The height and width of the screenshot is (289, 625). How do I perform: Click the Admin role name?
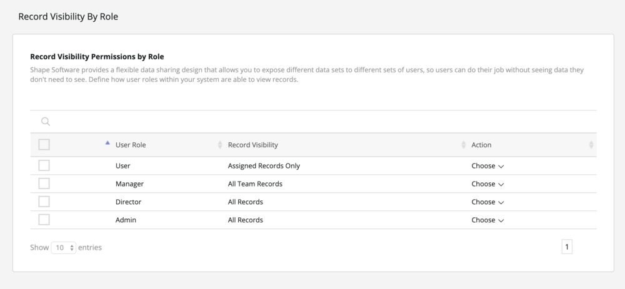click(x=126, y=220)
